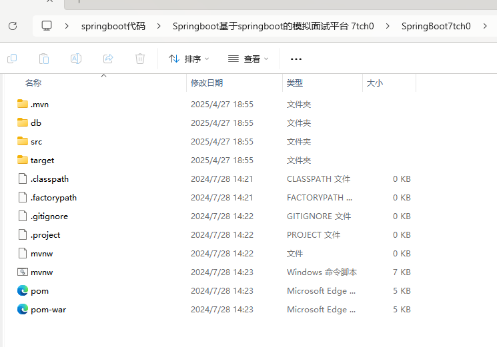
Task: Select the pom-war Edge file icon
Action: [x=23, y=309]
